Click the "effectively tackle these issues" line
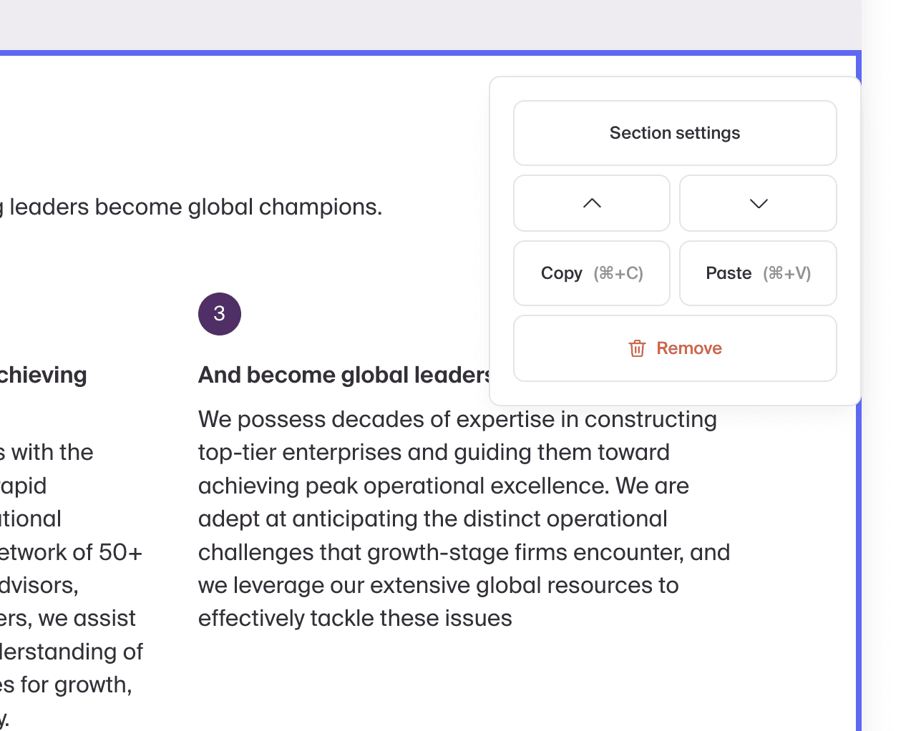This screenshot has width=906, height=731. point(355,618)
